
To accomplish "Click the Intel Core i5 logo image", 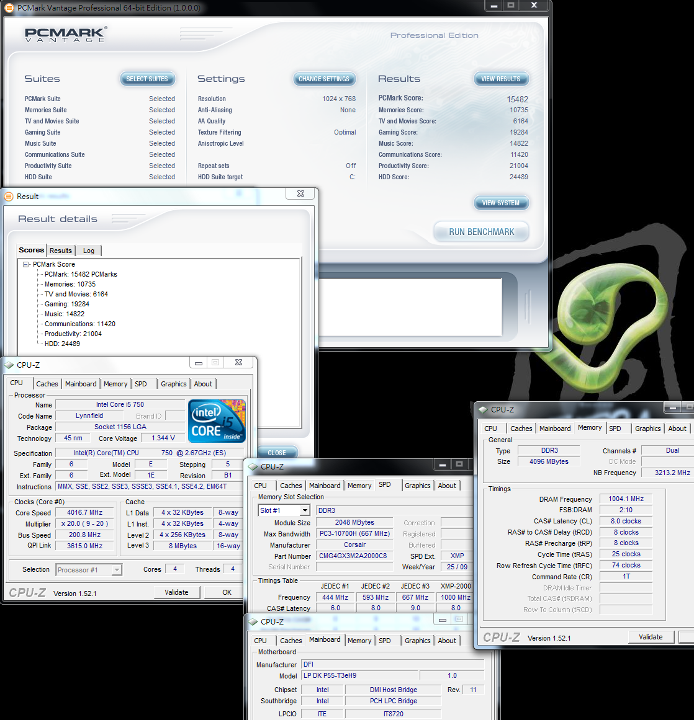I will 217,420.
